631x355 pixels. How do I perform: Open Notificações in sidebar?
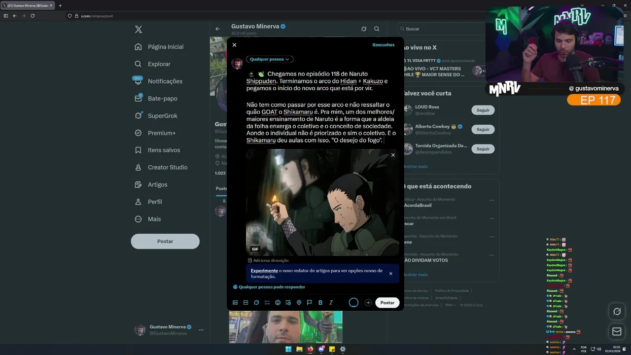click(x=159, y=81)
